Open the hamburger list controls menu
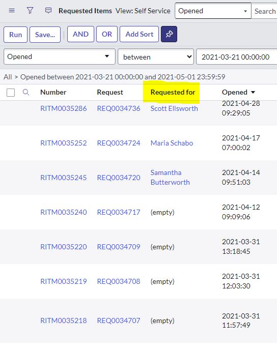Image resolution: width=277 pixels, height=349 pixels. click(12, 11)
